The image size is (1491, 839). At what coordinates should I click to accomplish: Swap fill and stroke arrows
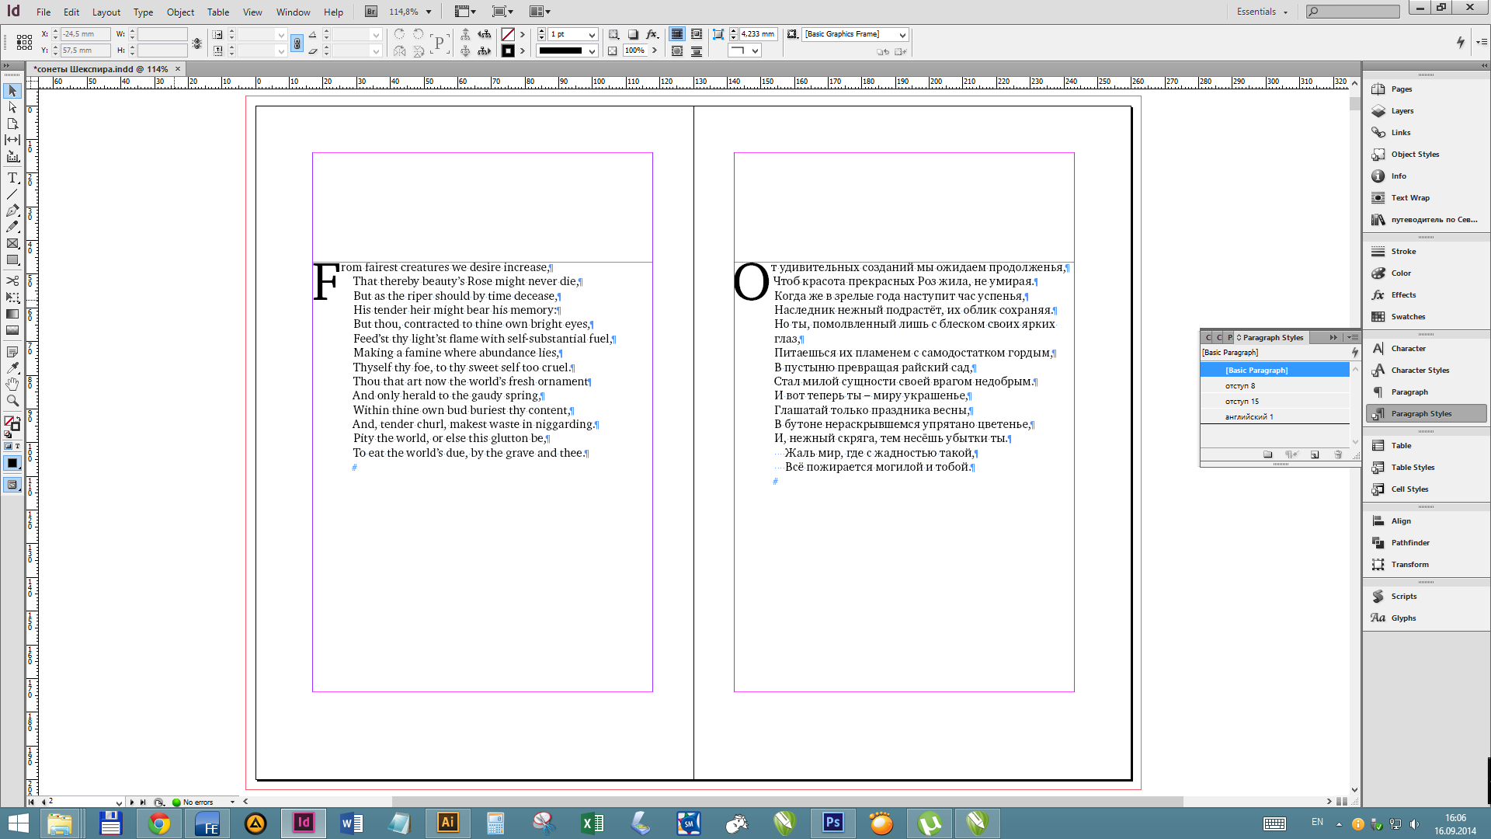(x=18, y=419)
